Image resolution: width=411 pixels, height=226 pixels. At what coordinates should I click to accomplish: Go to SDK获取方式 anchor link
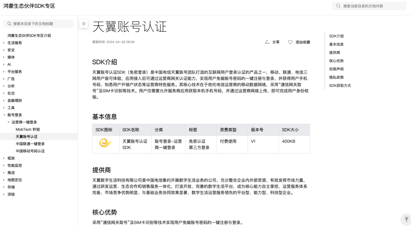[340, 86]
